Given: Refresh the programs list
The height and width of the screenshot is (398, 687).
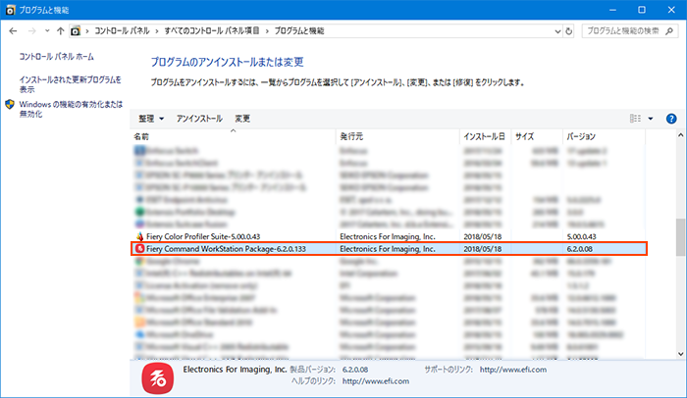Looking at the screenshot, I should click(x=568, y=31).
